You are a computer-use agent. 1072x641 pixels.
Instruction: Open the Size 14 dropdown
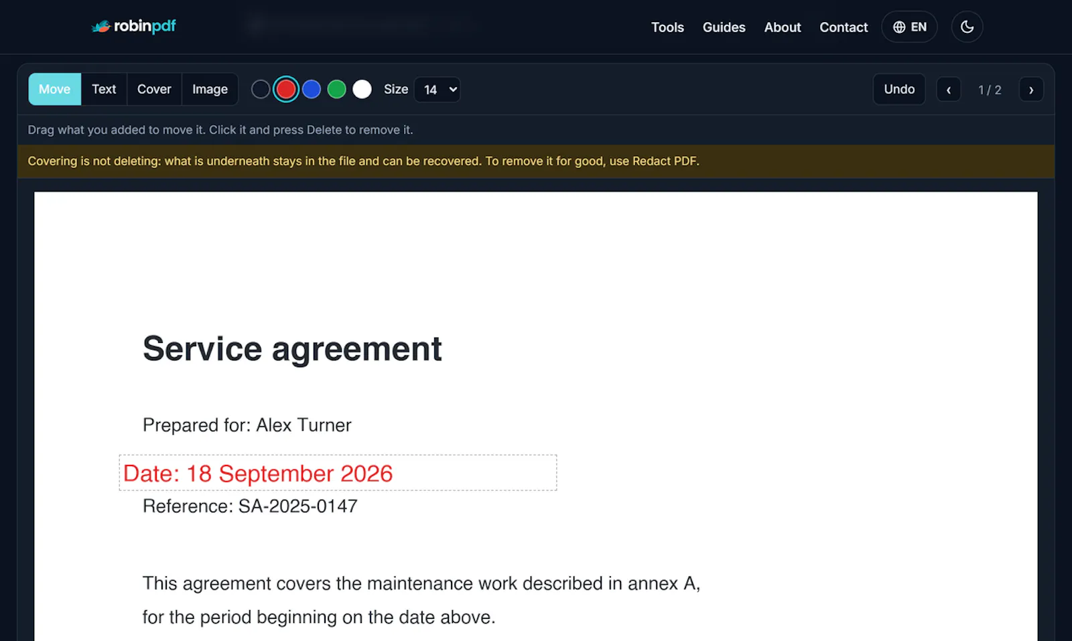pos(437,90)
